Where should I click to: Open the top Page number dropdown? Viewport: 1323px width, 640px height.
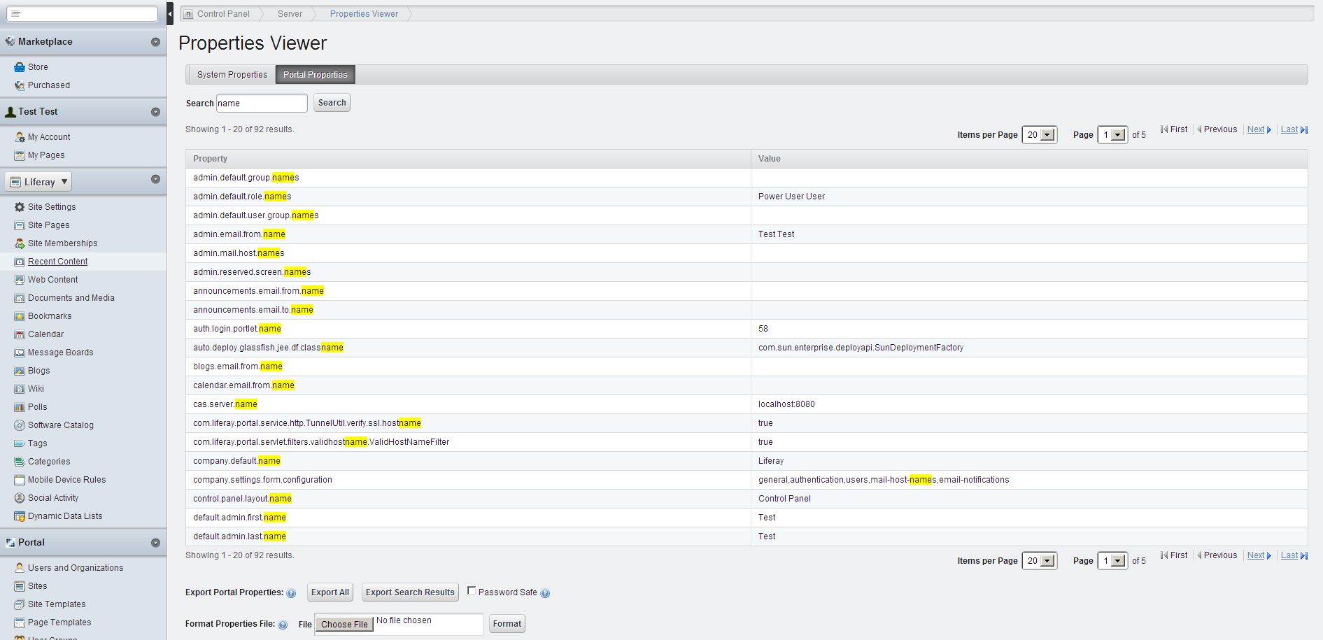pos(1112,135)
